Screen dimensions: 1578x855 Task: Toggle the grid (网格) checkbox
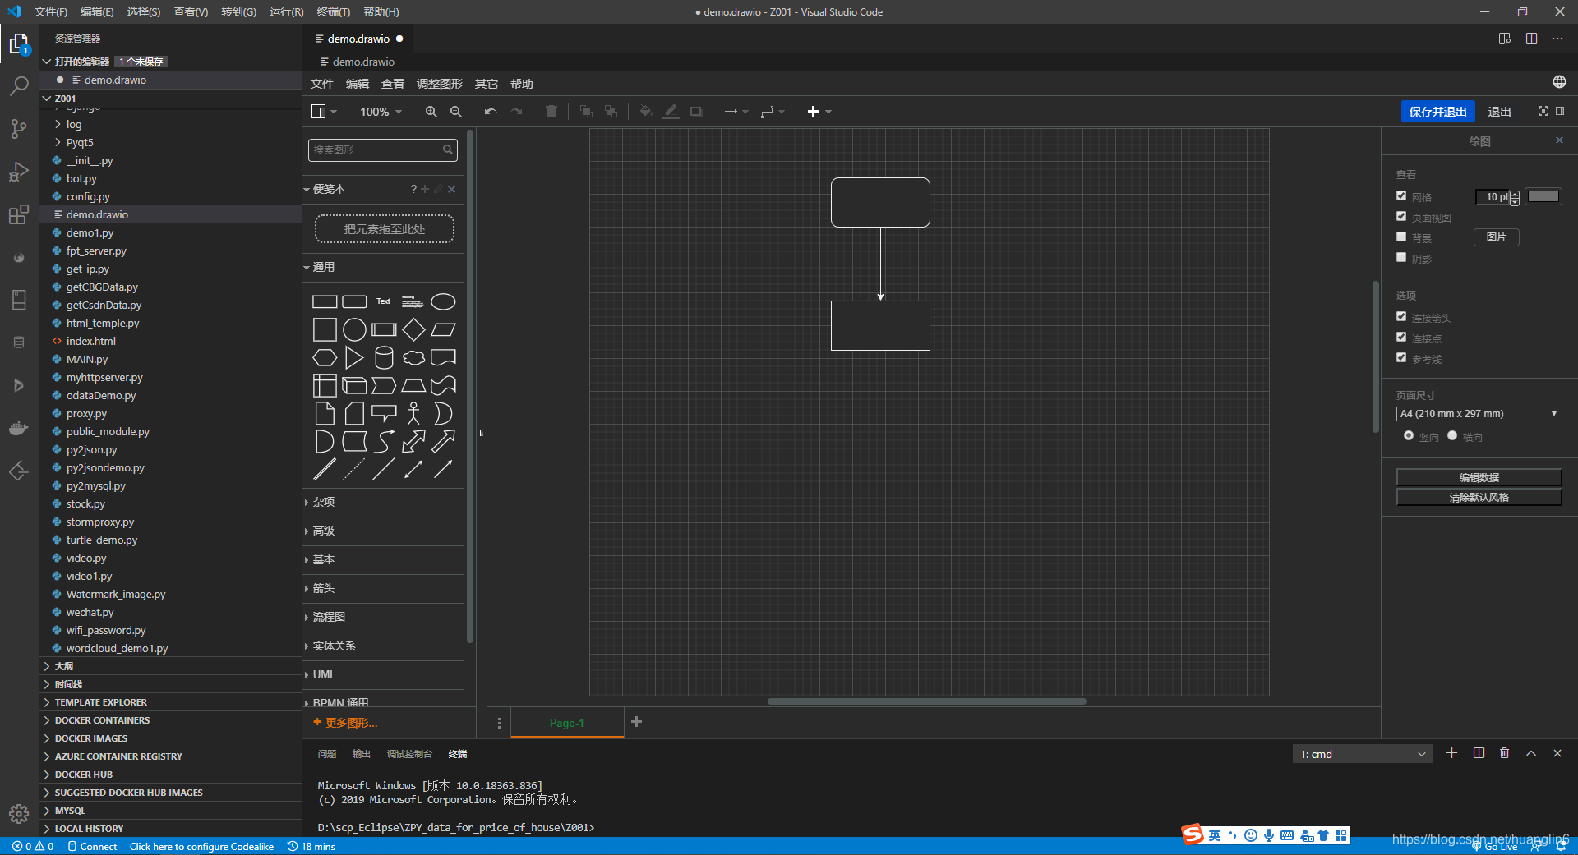tap(1401, 195)
